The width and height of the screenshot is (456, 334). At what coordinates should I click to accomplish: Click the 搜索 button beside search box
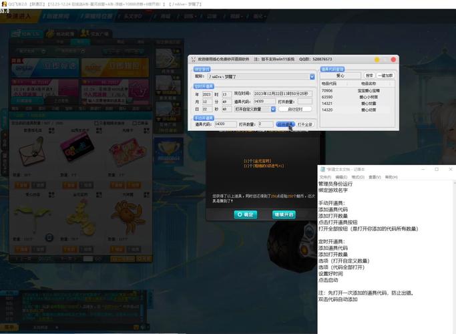click(369, 75)
